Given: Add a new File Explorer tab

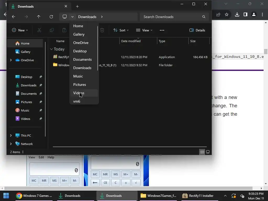Looking at the screenshot, I should point(77,7).
